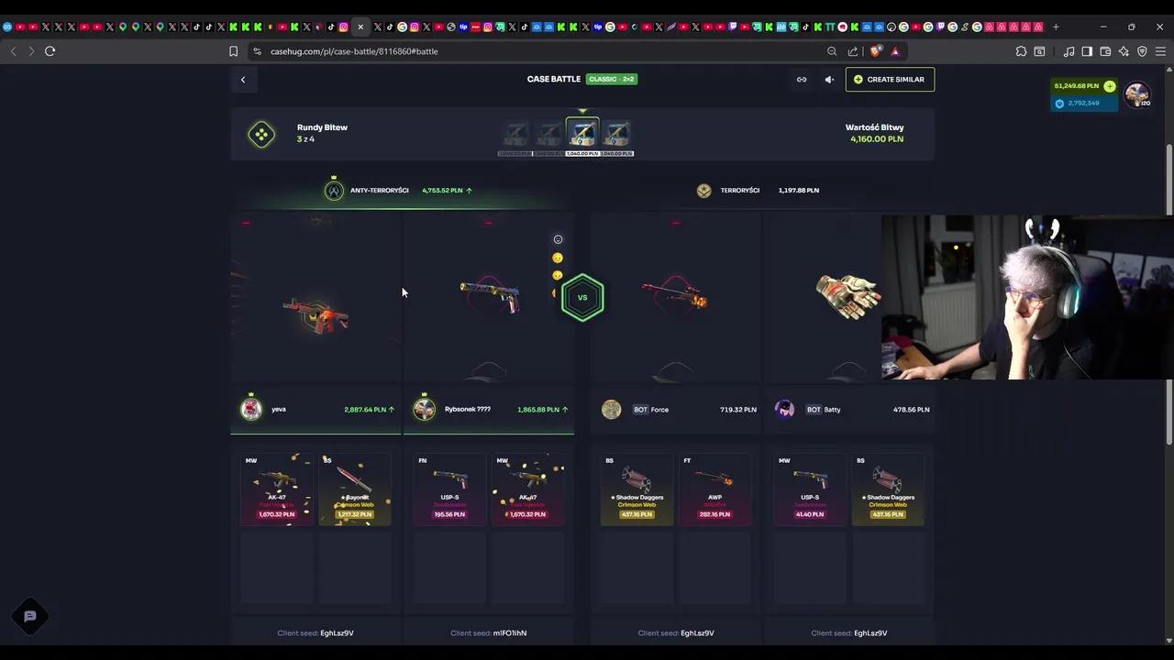This screenshot has width=1174, height=660.
Task: Open the AWP Wildfire item card
Action: click(714, 489)
